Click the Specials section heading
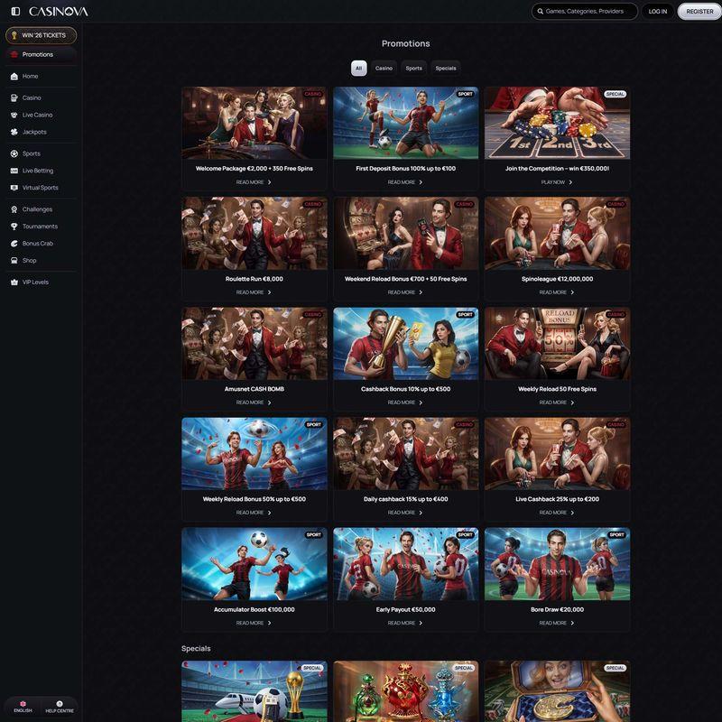The width and height of the screenshot is (722, 722). (x=196, y=648)
